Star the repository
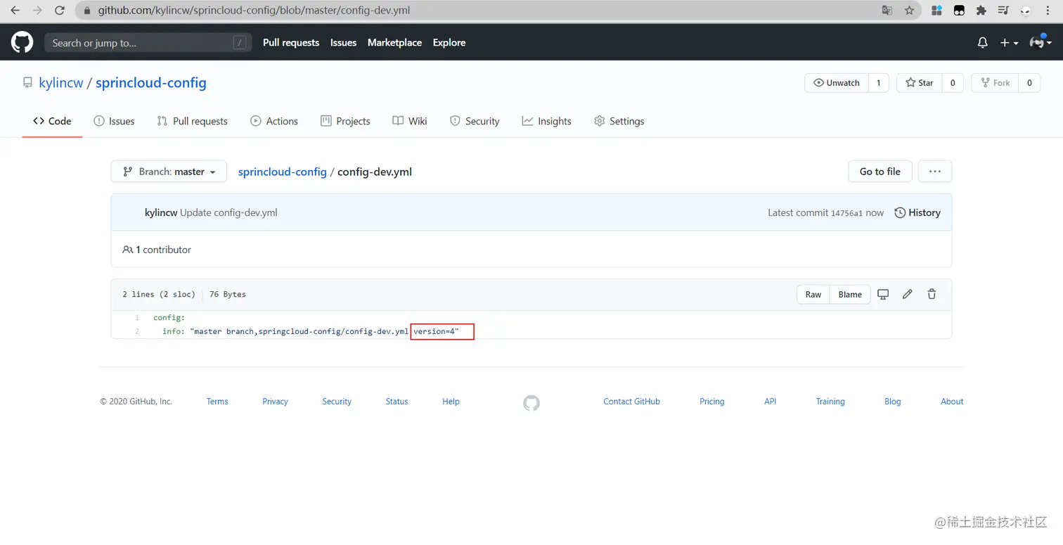 920,83
